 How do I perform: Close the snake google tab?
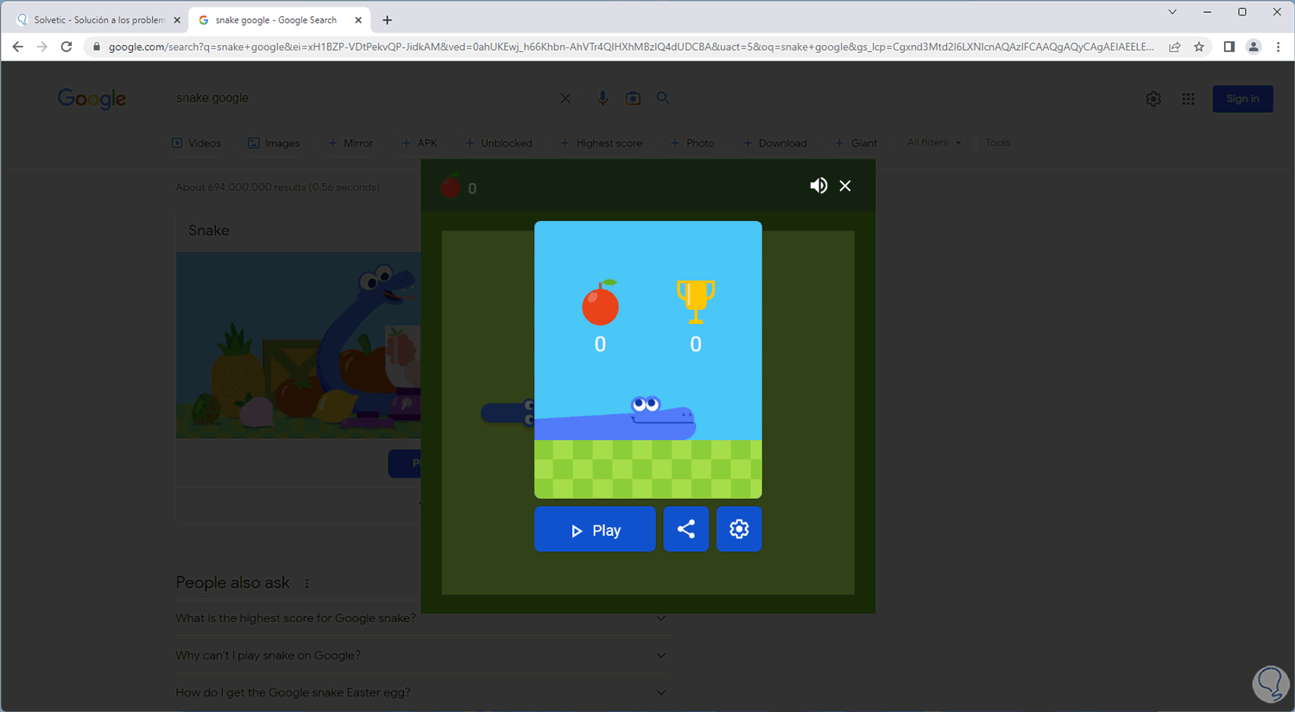(358, 20)
